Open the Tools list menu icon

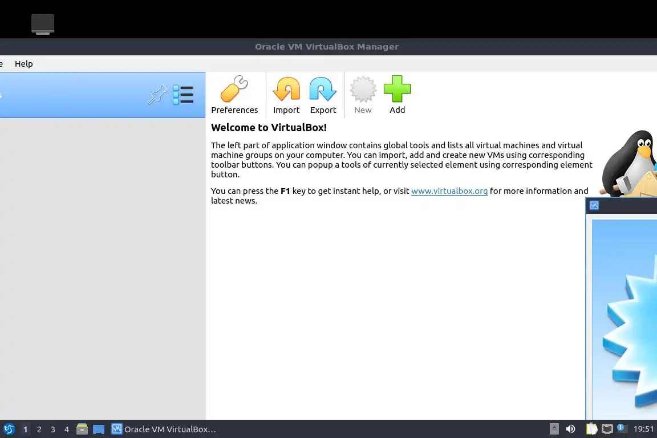click(x=183, y=95)
